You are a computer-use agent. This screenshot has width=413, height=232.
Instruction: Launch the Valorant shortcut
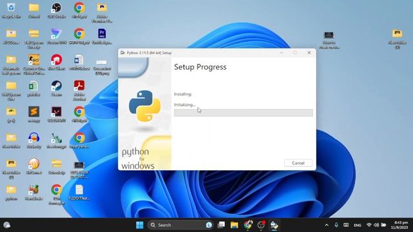coord(57,115)
